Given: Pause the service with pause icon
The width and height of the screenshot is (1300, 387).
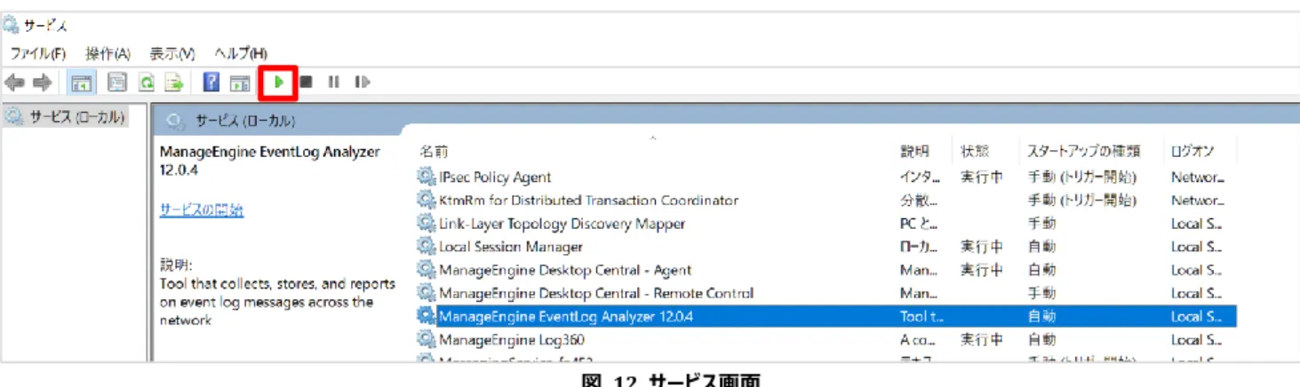Looking at the screenshot, I should tap(333, 83).
